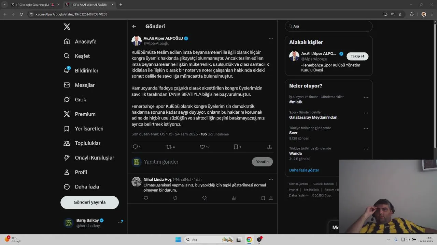The width and height of the screenshot is (437, 245).
Task: Open Nihal Linda Hoş profile name
Action: (x=157, y=179)
